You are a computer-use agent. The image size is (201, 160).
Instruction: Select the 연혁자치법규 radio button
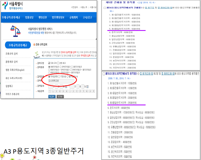point(60,67)
